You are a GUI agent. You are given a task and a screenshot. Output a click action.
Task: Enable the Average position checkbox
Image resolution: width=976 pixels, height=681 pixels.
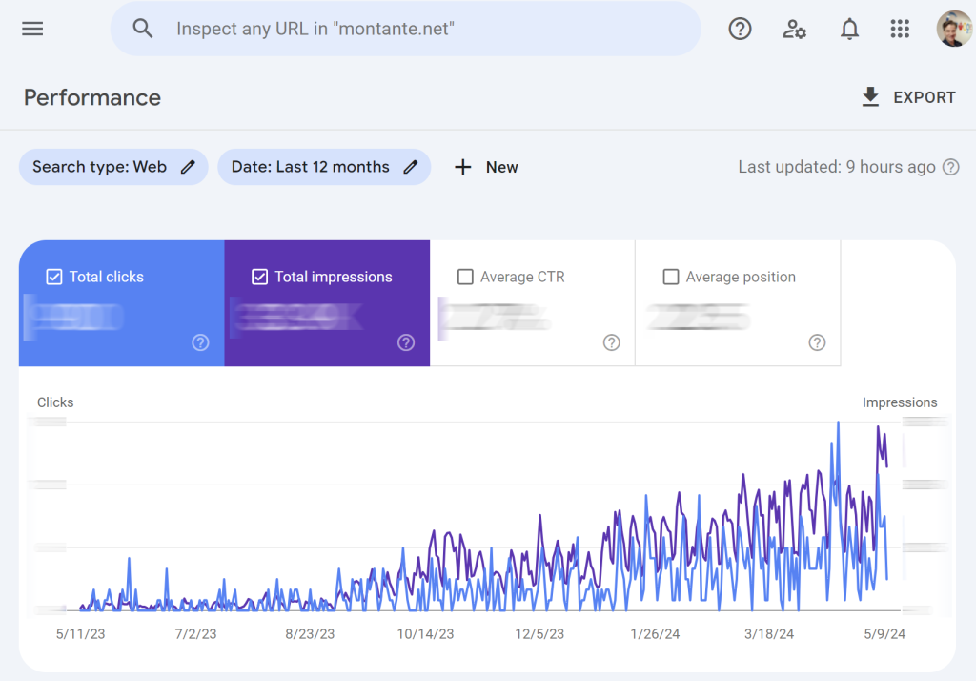tap(671, 277)
